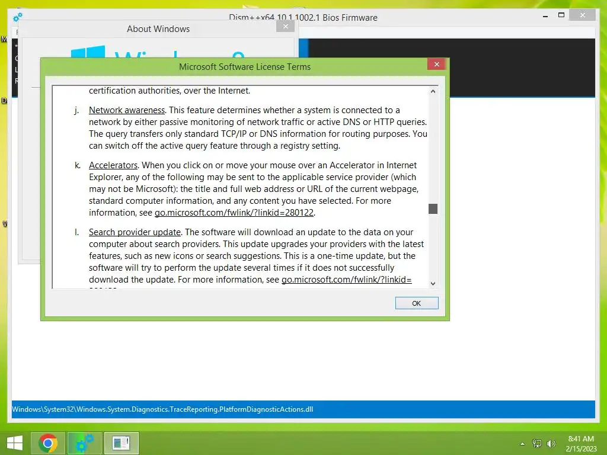Switch to the About Windows taskbar icon
The width and height of the screenshot is (607, 455).
coord(121,443)
